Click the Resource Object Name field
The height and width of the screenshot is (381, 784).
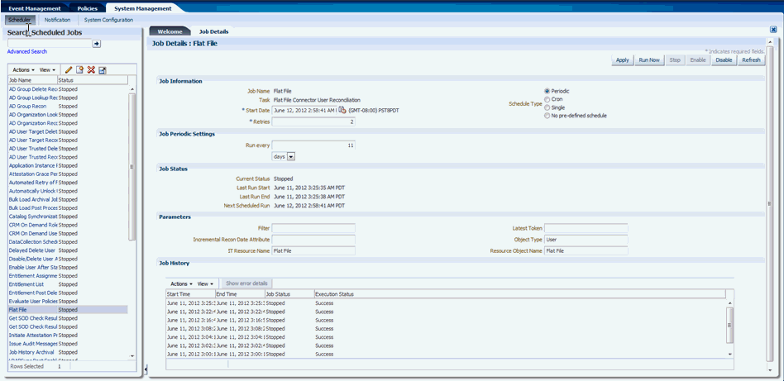click(x=586, y=251)
